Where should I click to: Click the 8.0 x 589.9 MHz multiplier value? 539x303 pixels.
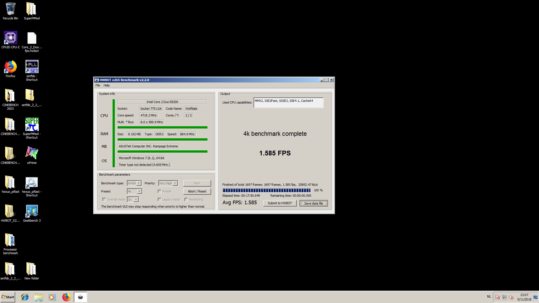pos(152,122)
